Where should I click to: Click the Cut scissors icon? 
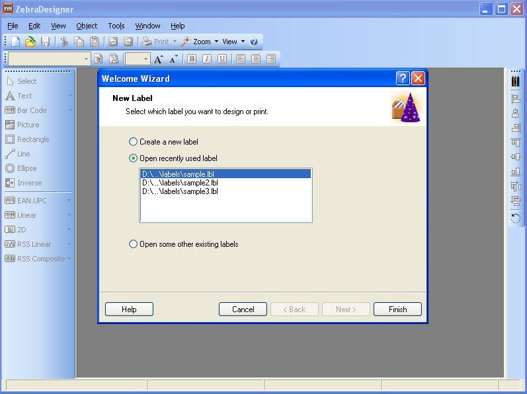point(64,42)
